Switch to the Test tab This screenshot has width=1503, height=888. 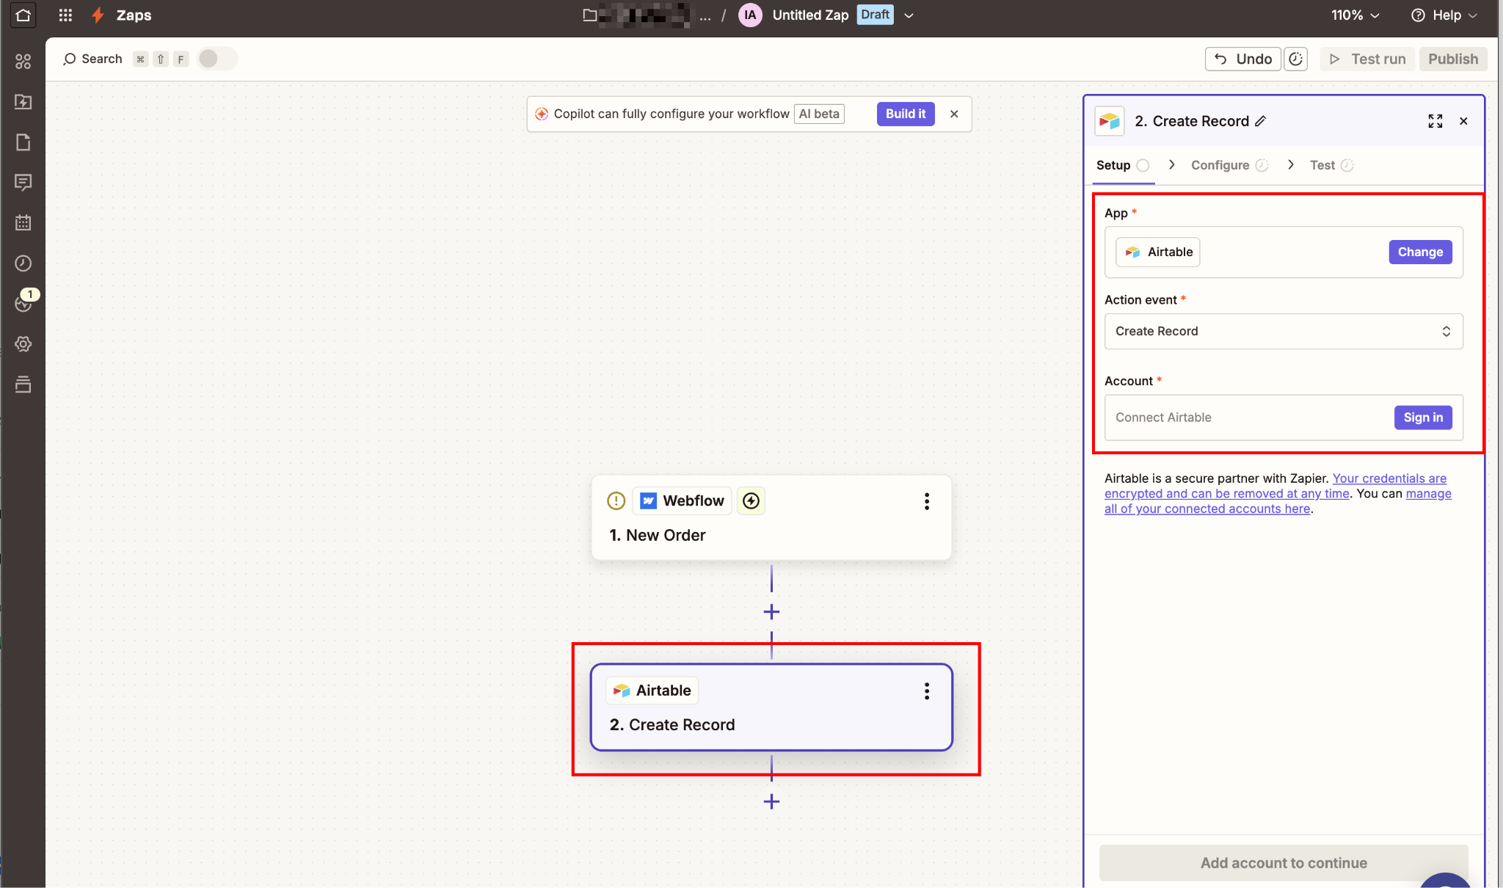click(1322, 165)
